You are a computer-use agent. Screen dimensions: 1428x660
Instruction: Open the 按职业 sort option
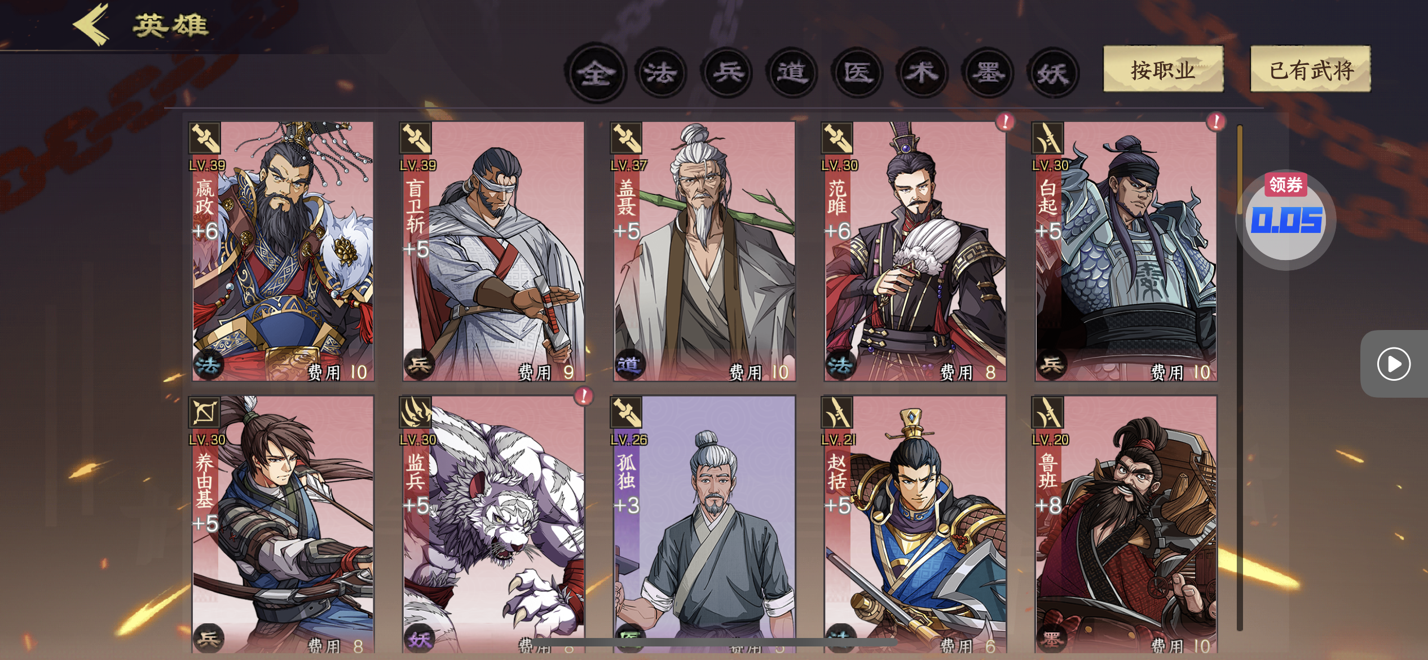point(1163,69)
